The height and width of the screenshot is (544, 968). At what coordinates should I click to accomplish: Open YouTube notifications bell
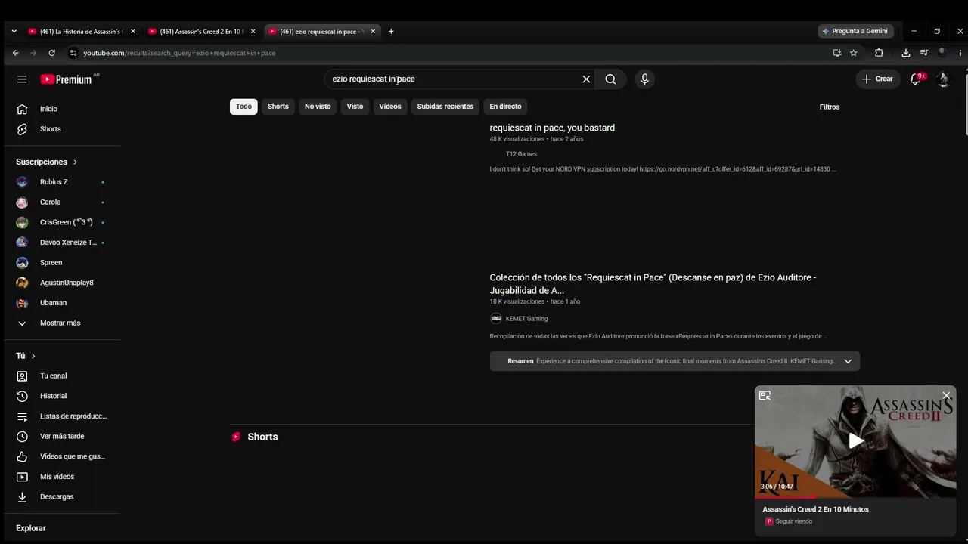(x=917, y=79)
